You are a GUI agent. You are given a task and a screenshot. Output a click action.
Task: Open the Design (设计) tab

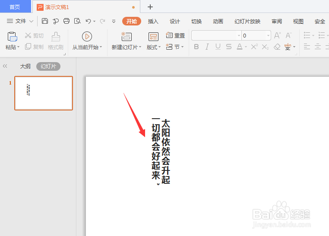[x=175, y=21]
